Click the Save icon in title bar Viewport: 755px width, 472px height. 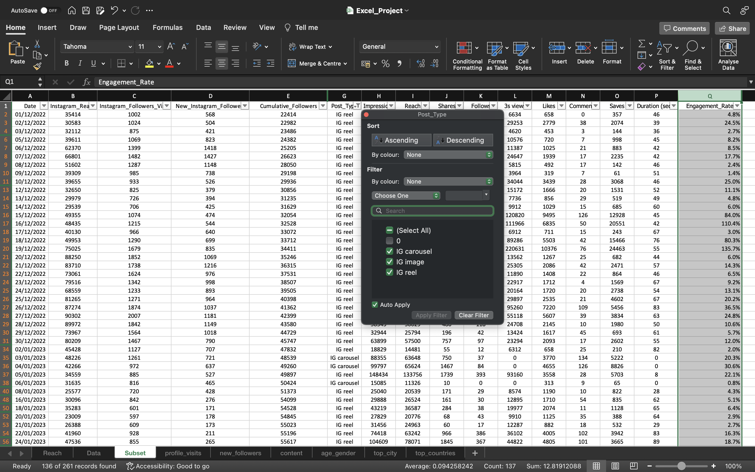point(86,10)
